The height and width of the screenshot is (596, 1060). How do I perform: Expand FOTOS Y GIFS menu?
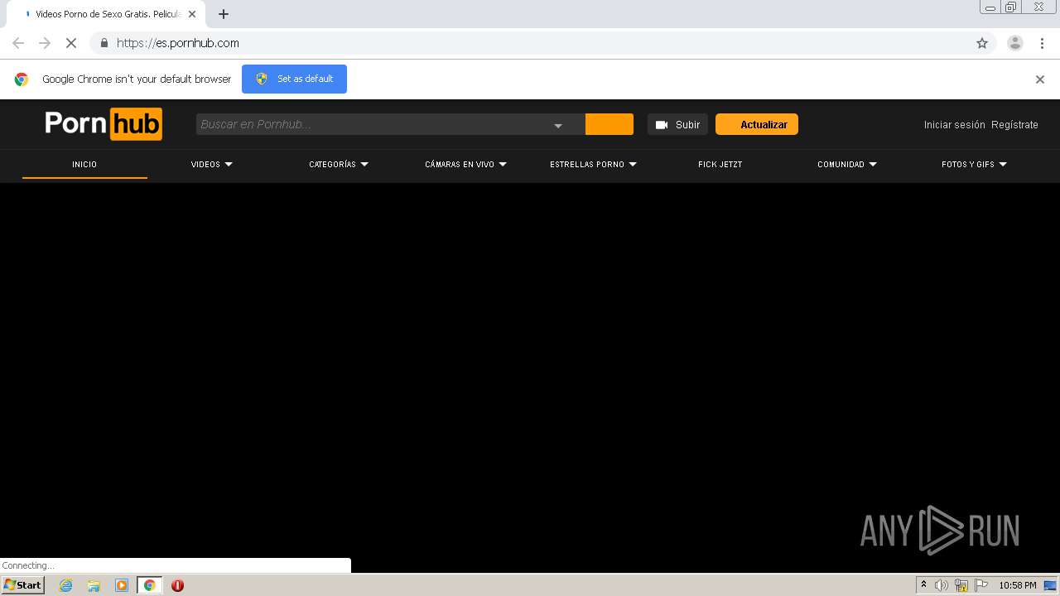click(x=974, y=164)
